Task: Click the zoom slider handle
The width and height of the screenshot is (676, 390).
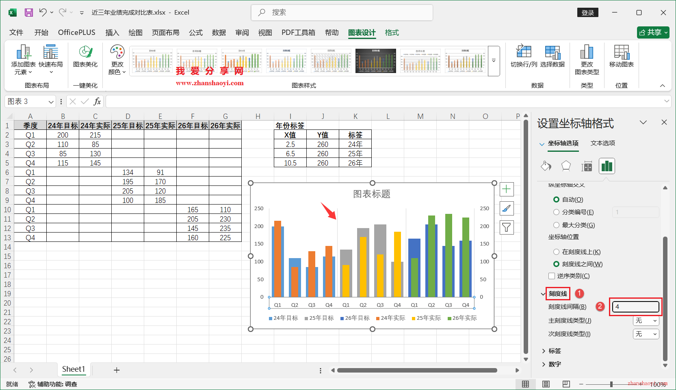Action: (611, 384)
